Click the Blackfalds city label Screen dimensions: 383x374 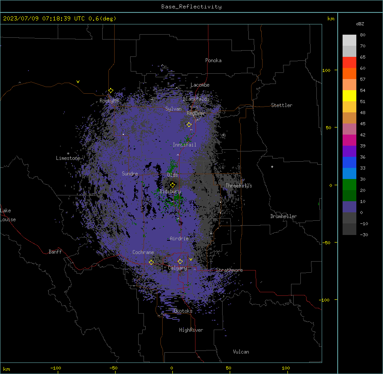[196, 99]
